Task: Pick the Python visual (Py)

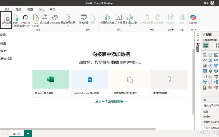Action: tap(205, 82)
